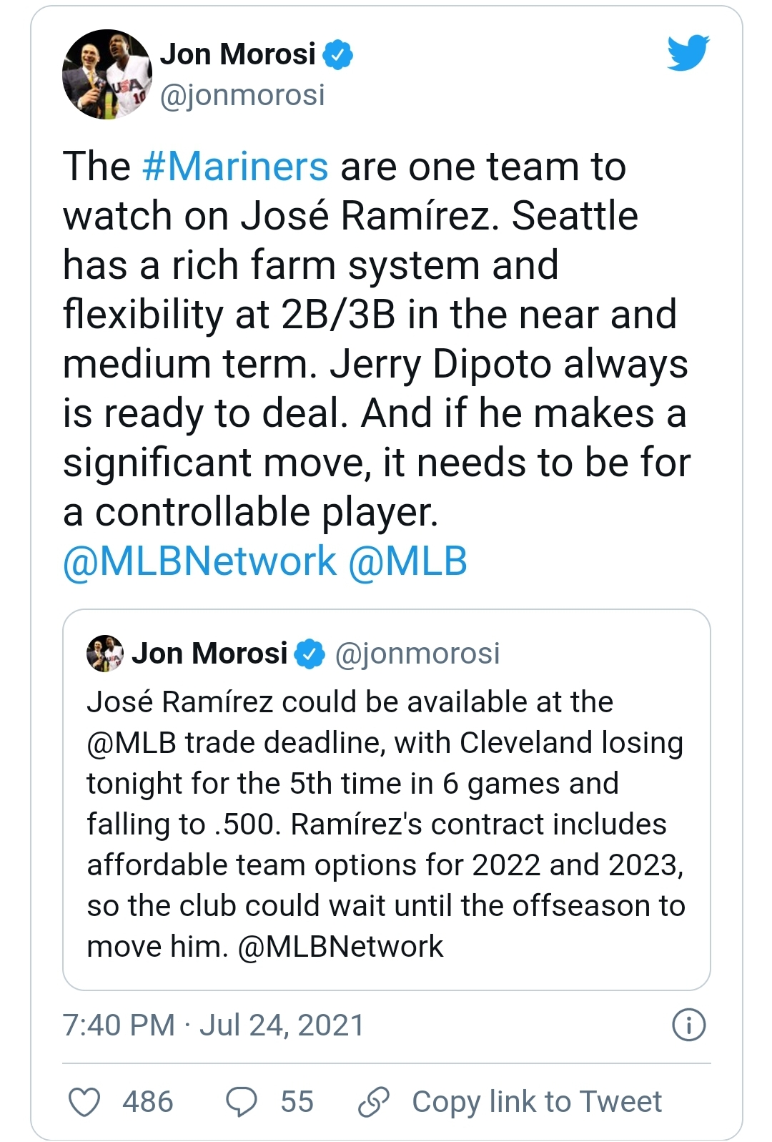Click the 55 replies count
The height and width of the screenshot is (1142, 772).
pyautogui.click(x=297, y=1101)
